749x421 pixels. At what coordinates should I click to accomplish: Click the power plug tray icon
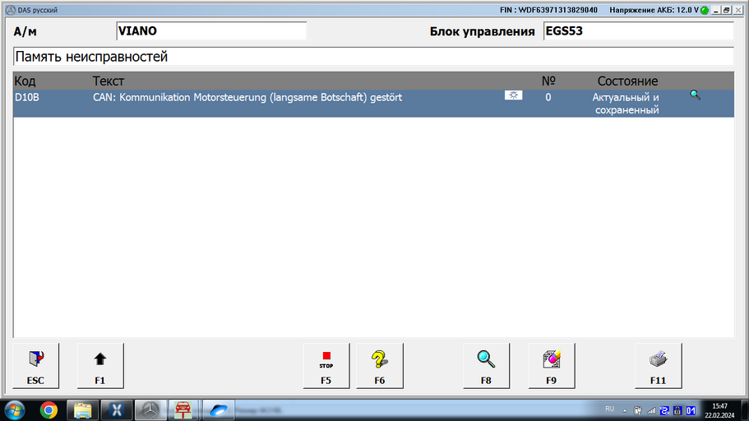[638, 410]
